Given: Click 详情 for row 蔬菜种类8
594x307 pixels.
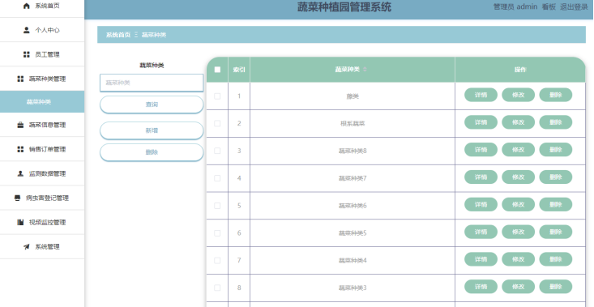Looking at the screenshot, I should point(481,150).
